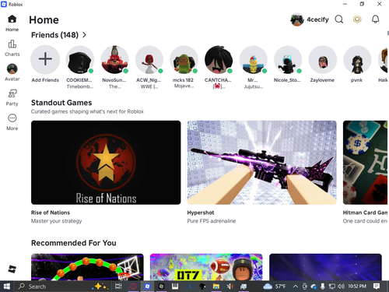The height and width of the screenshot is (292, 389).
Task: Click the vertical scrollbar on right edge
Action: pyautogui.click(x=388, y=33)
